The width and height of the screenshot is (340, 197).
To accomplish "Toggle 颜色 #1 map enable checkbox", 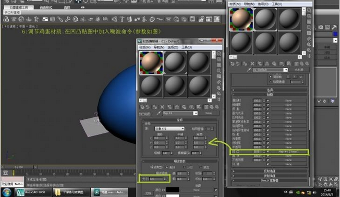I will (x=216, y=190).
